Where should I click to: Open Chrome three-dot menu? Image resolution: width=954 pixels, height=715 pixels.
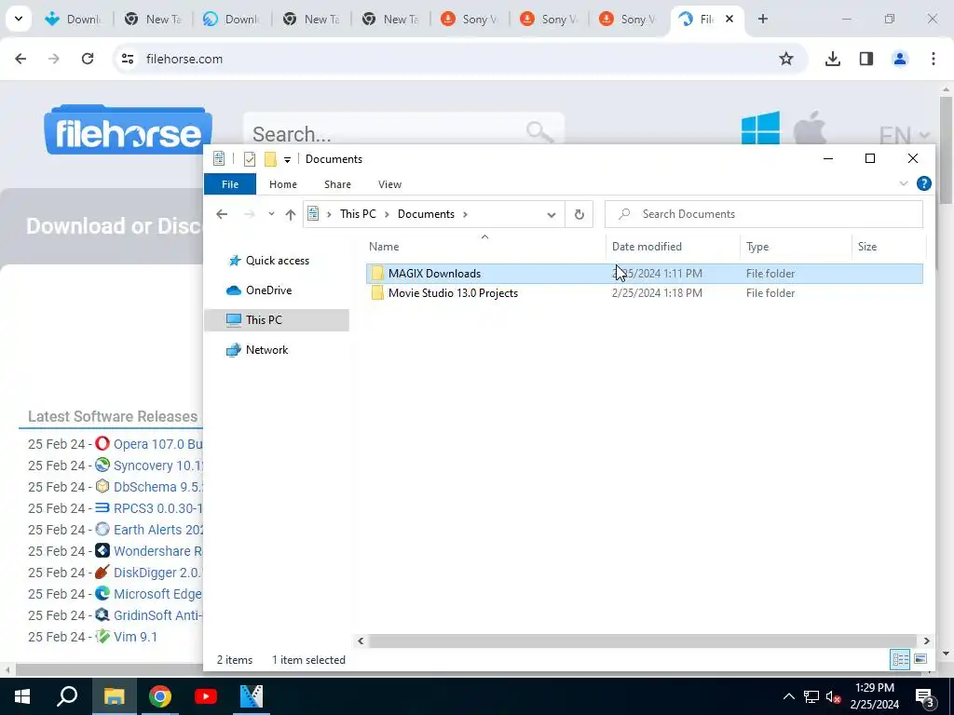coord(934,59)
